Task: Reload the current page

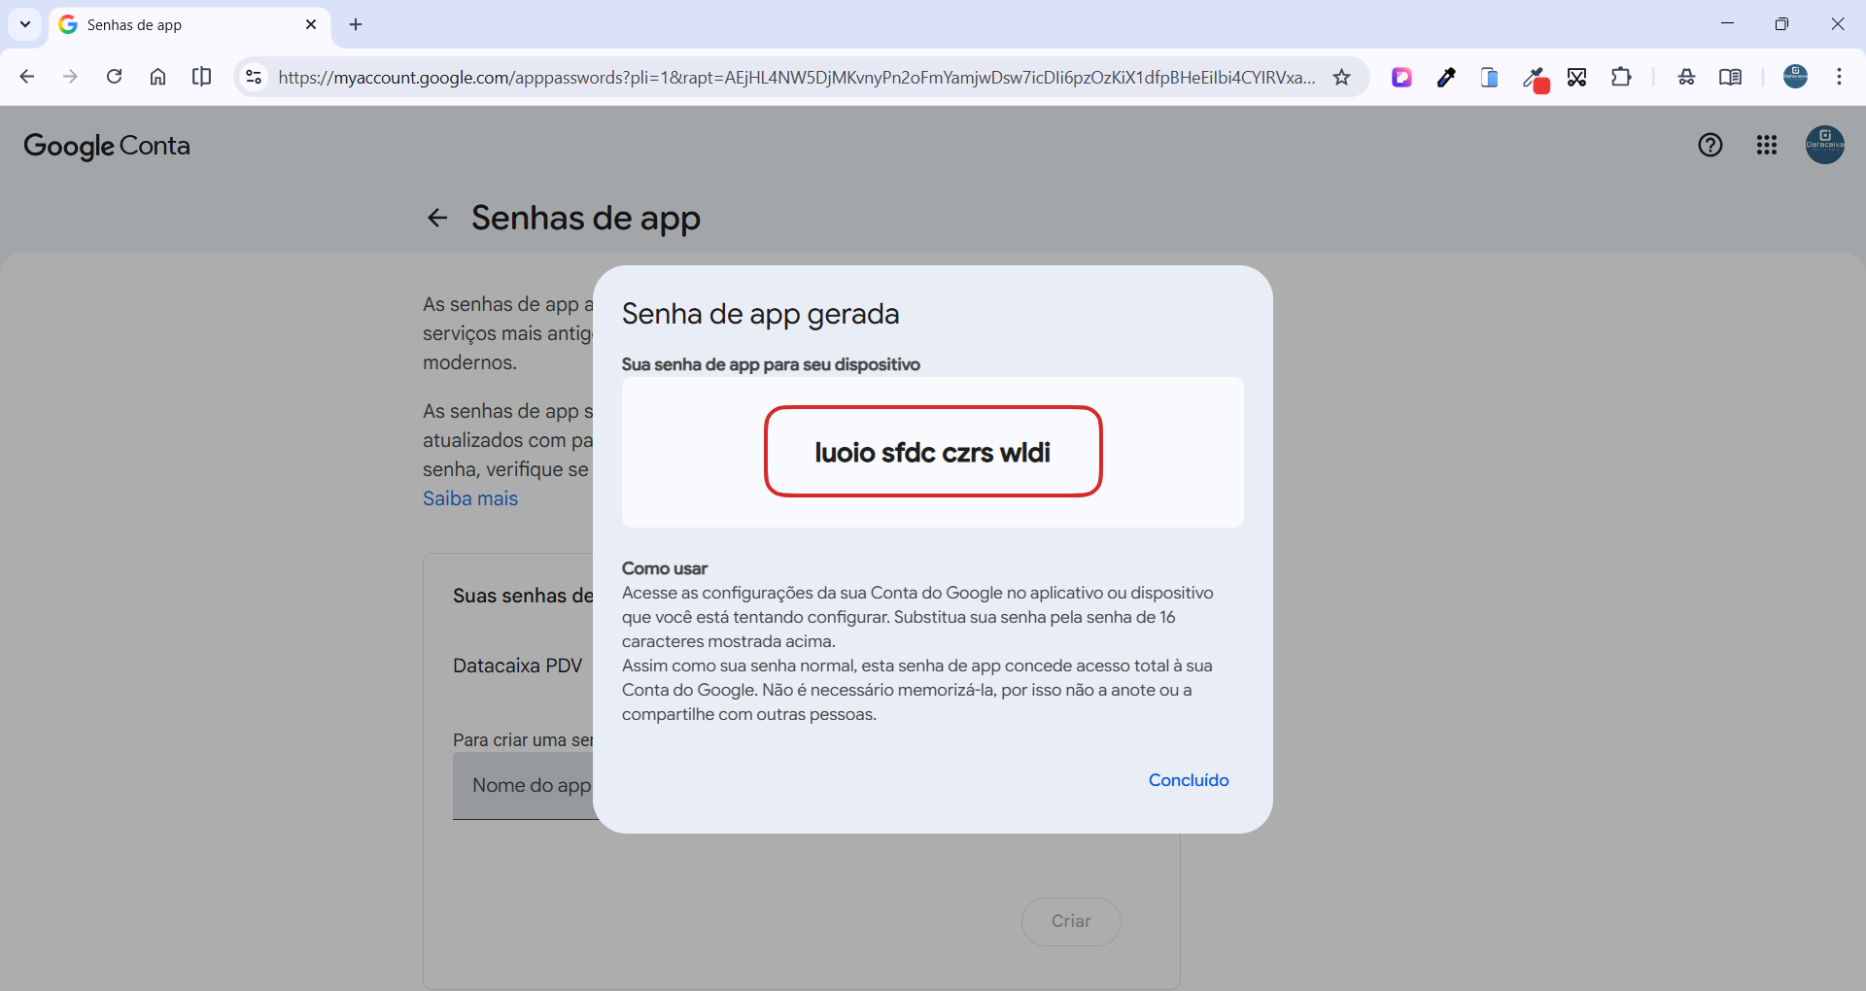Action: [x=114, y=77]
